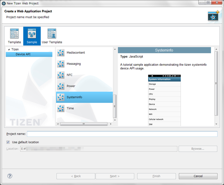The height and width of the screenshot is (185, 224).
Task: Click the Browse location button
Action: 198,149
